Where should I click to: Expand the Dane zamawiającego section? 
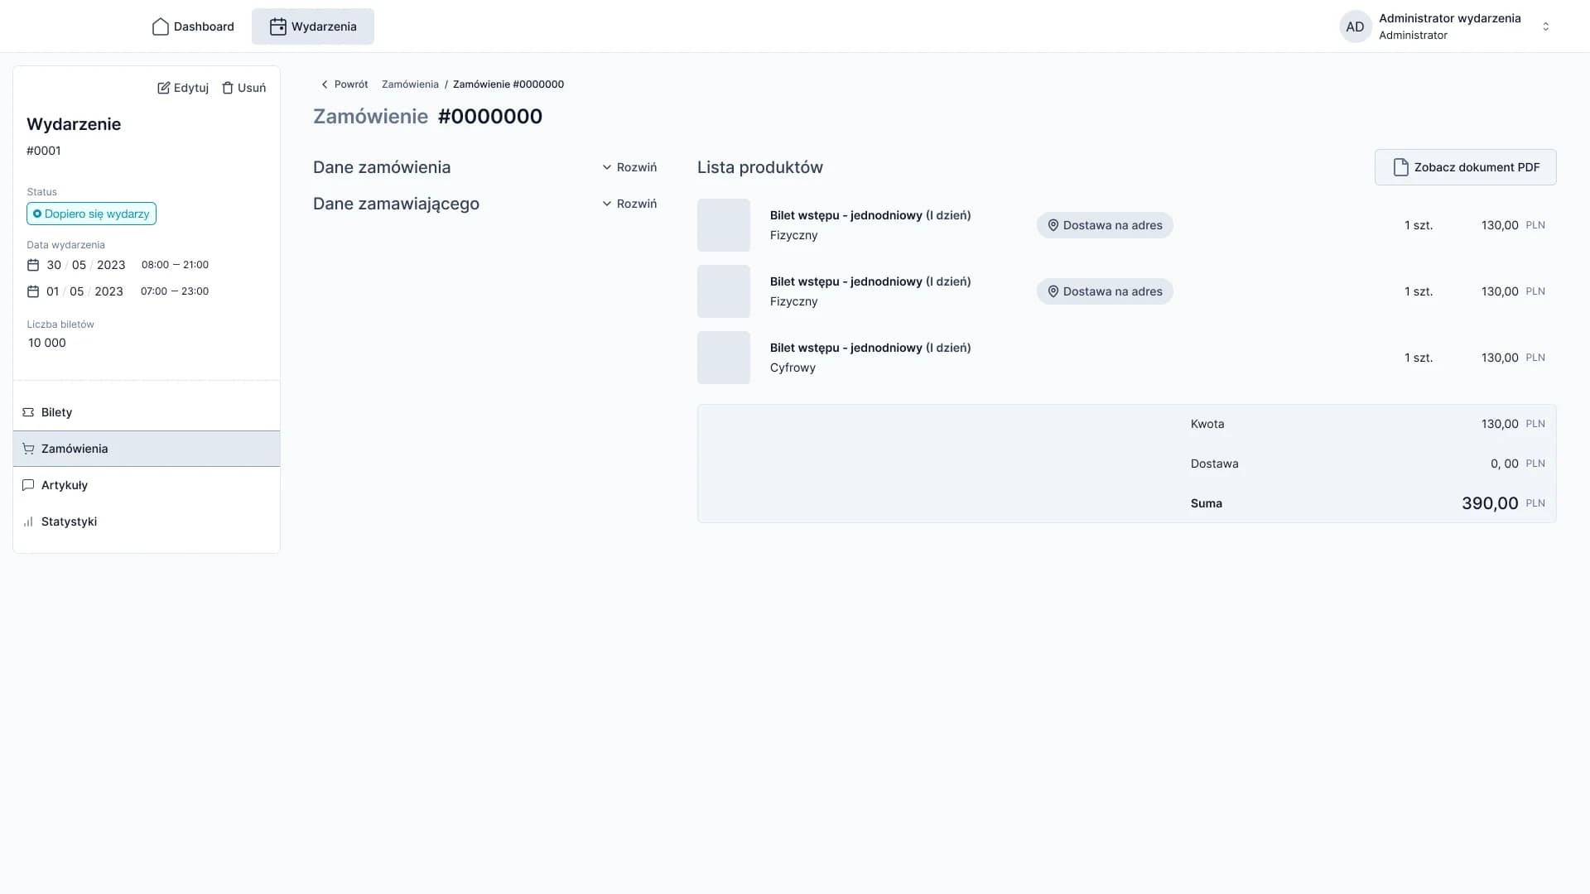pos(629,204)
